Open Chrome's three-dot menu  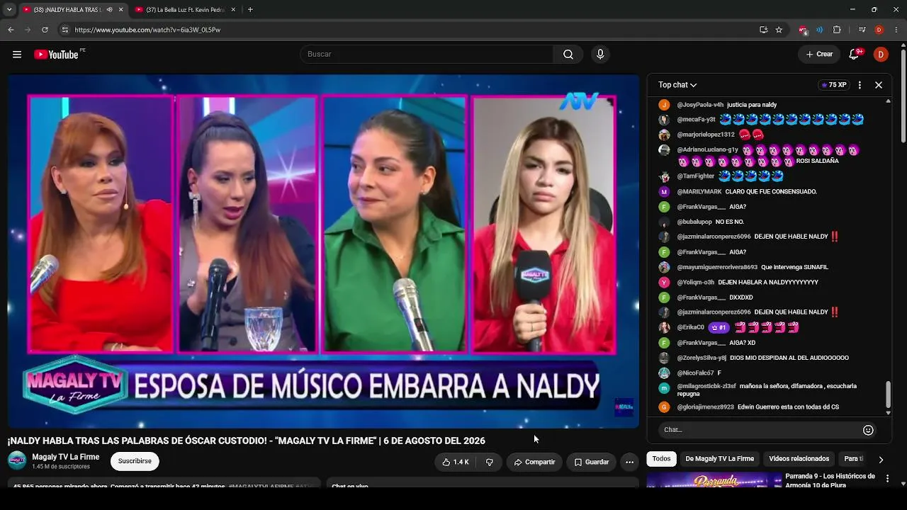click(x=896, y=30)
